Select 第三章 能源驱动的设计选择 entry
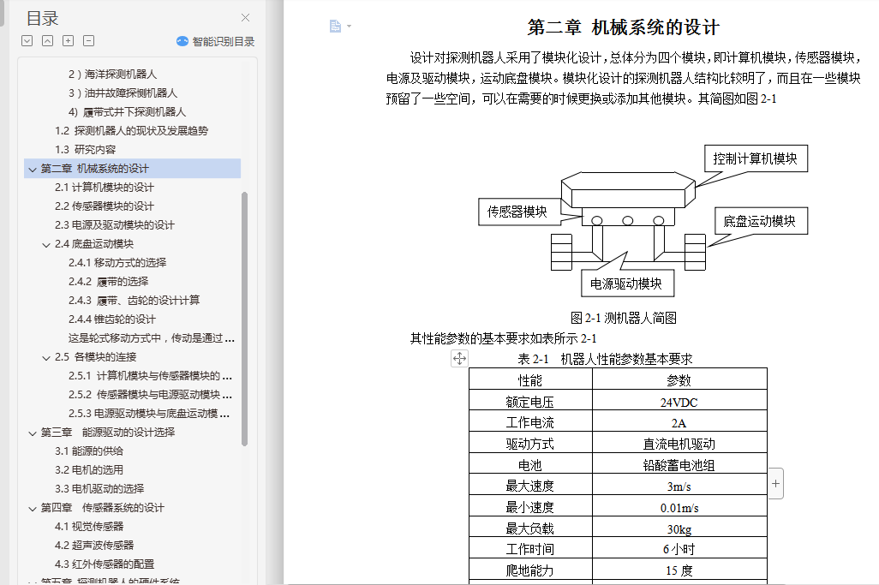 pyautogui.click(x=108, y=432)
